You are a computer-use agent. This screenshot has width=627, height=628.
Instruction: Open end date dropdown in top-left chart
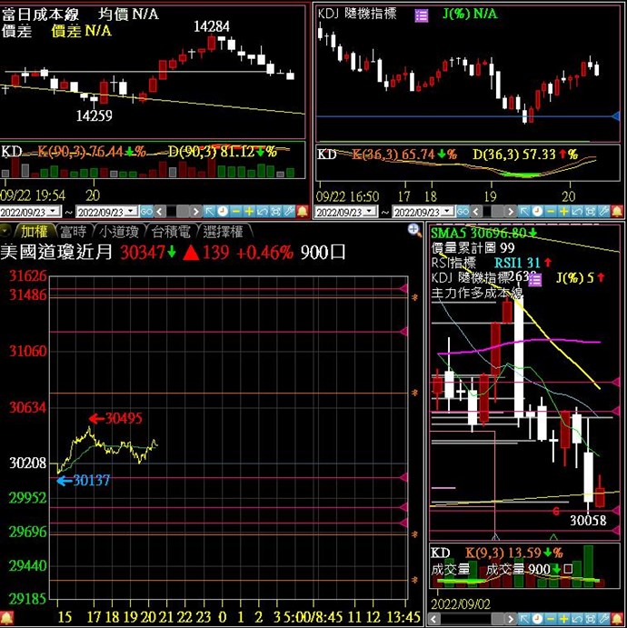[132, 211]
